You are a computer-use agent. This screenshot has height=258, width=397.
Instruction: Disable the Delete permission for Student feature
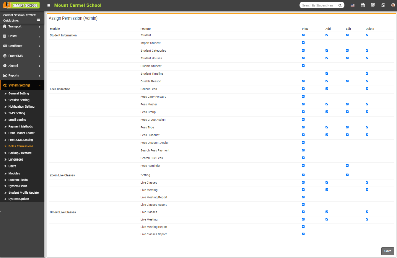point(367,35)
